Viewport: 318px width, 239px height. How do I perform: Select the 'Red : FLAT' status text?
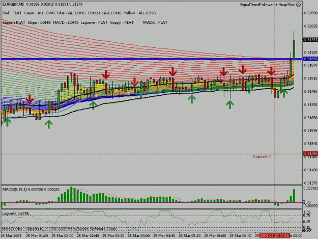point(12,13)
